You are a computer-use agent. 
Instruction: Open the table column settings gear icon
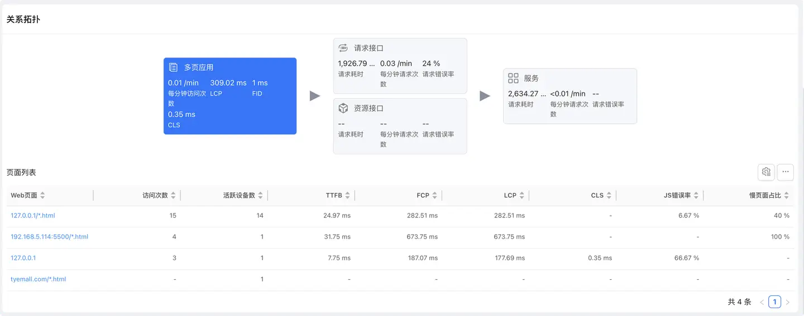tap(766, 172)
